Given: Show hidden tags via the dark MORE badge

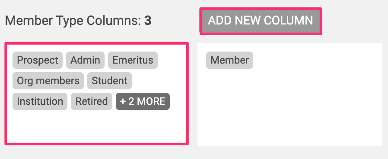Looking at the screenshot, I should click(x=143, y=101).
